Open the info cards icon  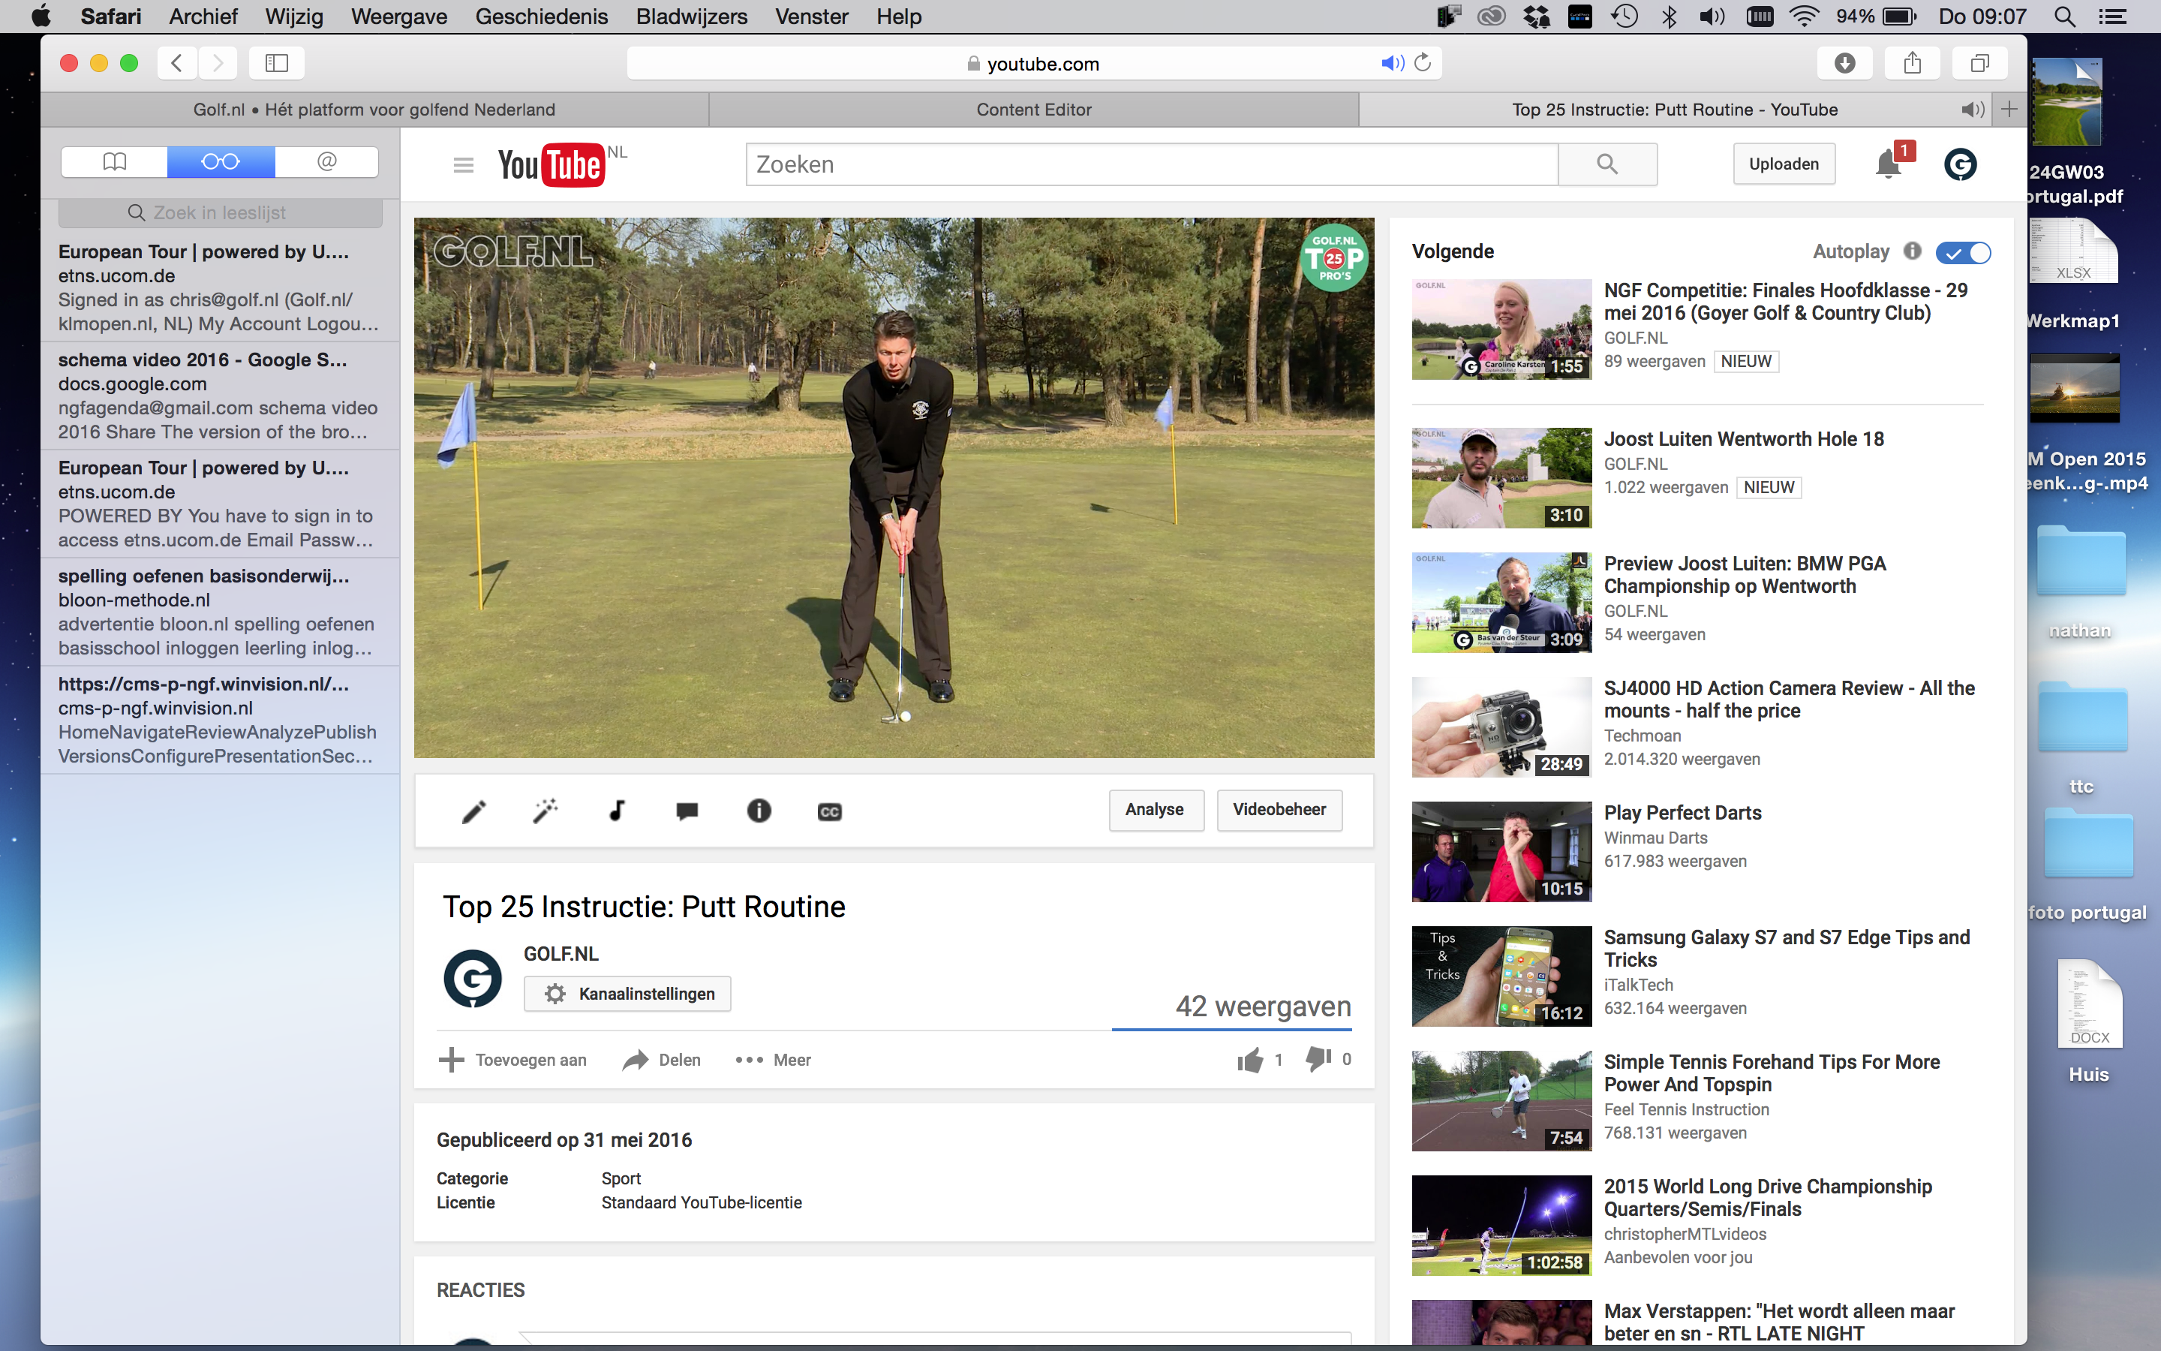click(x=758, y=811)
